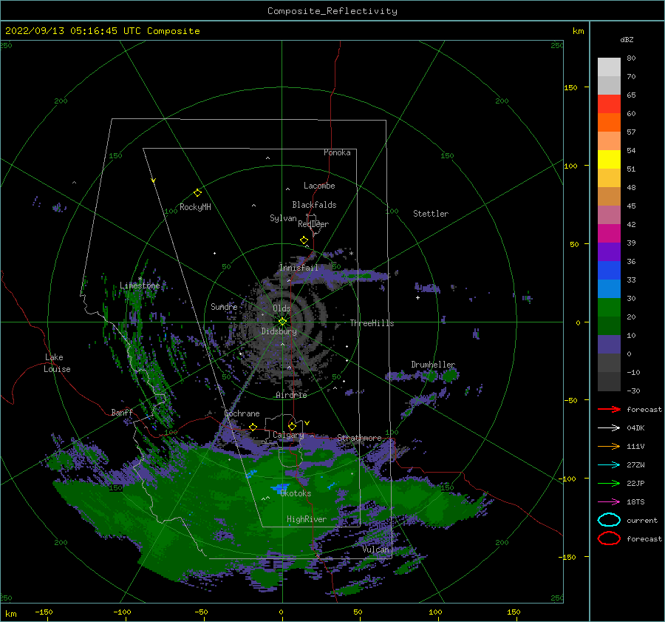Click the Stettler city label

coord(431,214)
